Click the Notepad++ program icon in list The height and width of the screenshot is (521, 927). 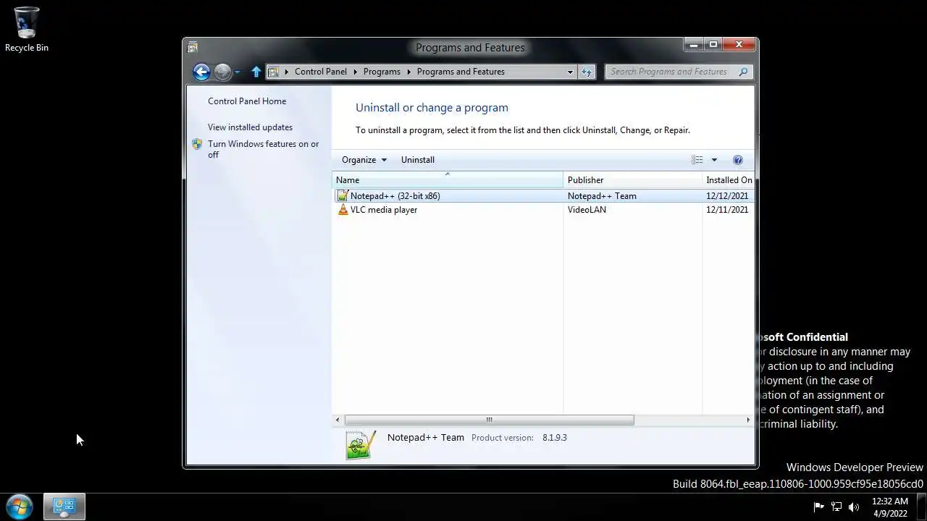343,196
